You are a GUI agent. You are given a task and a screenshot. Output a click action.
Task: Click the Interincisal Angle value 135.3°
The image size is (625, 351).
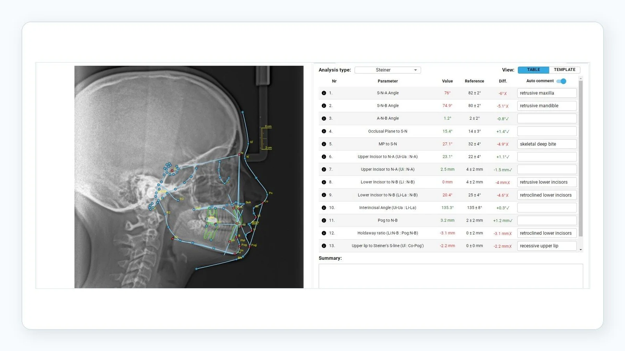click(x=447, y=208)
